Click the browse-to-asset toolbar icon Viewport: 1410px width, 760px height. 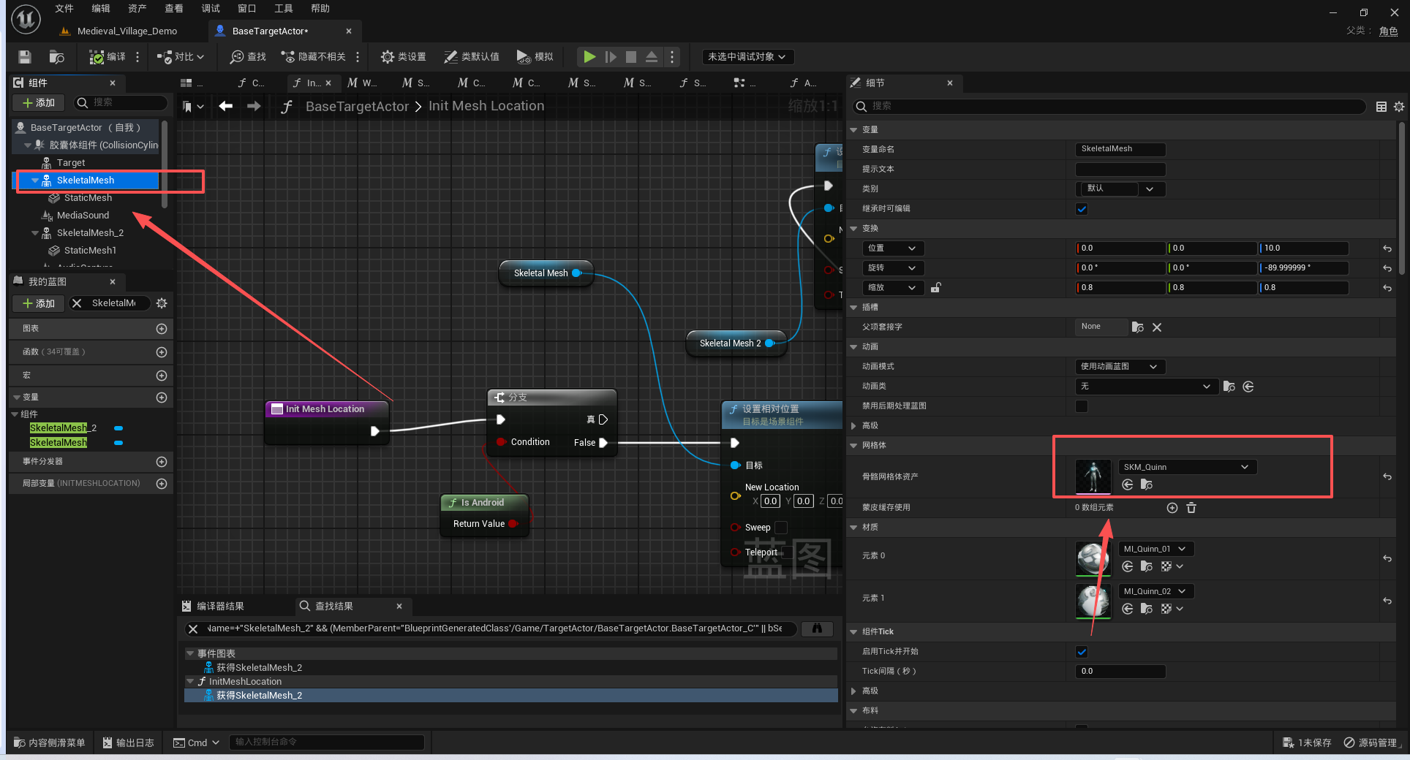tap(56, 57)
